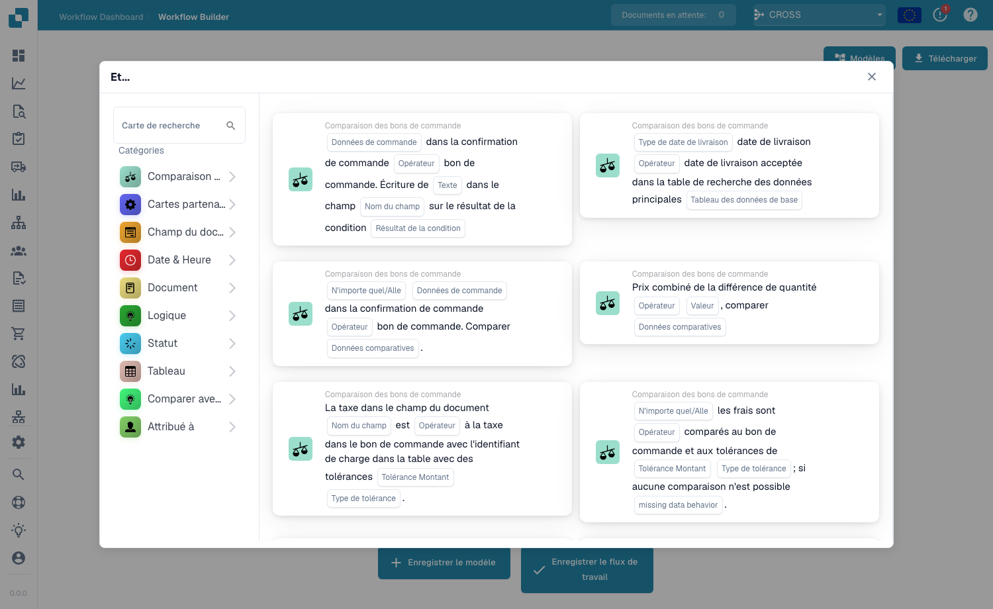993x609 pixels.
Task: Click the Télécharger button
Action: pos(945,58)
